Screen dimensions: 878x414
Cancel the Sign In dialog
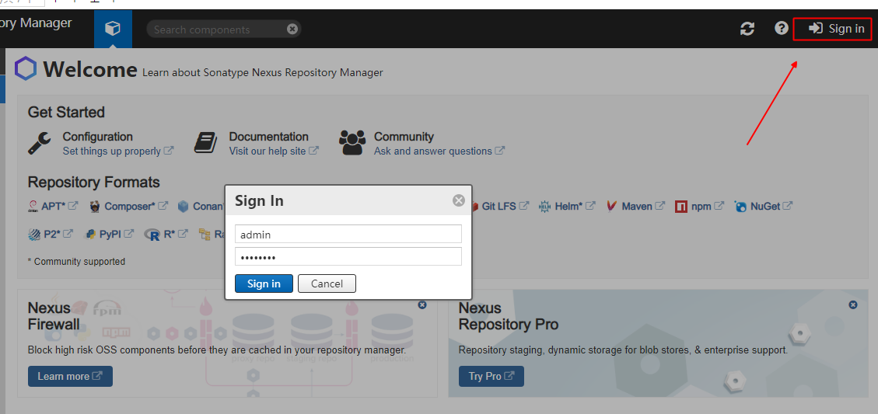(x=327, y=284)
